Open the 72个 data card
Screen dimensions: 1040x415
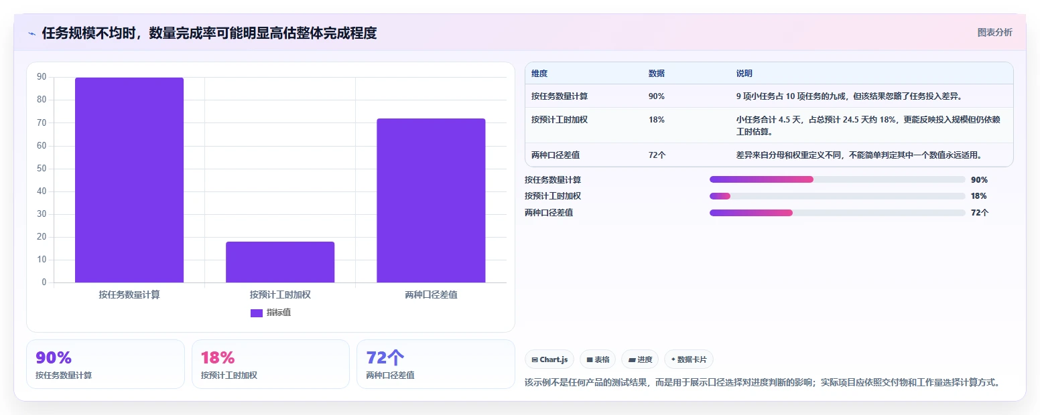pos(436,364)
